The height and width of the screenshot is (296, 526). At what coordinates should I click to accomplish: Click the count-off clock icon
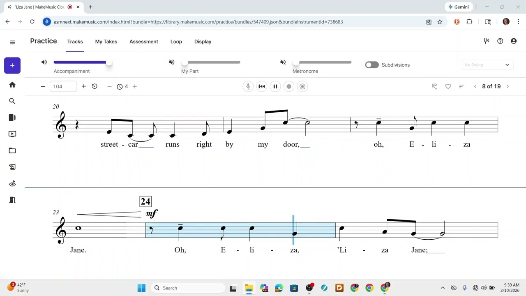120,86
